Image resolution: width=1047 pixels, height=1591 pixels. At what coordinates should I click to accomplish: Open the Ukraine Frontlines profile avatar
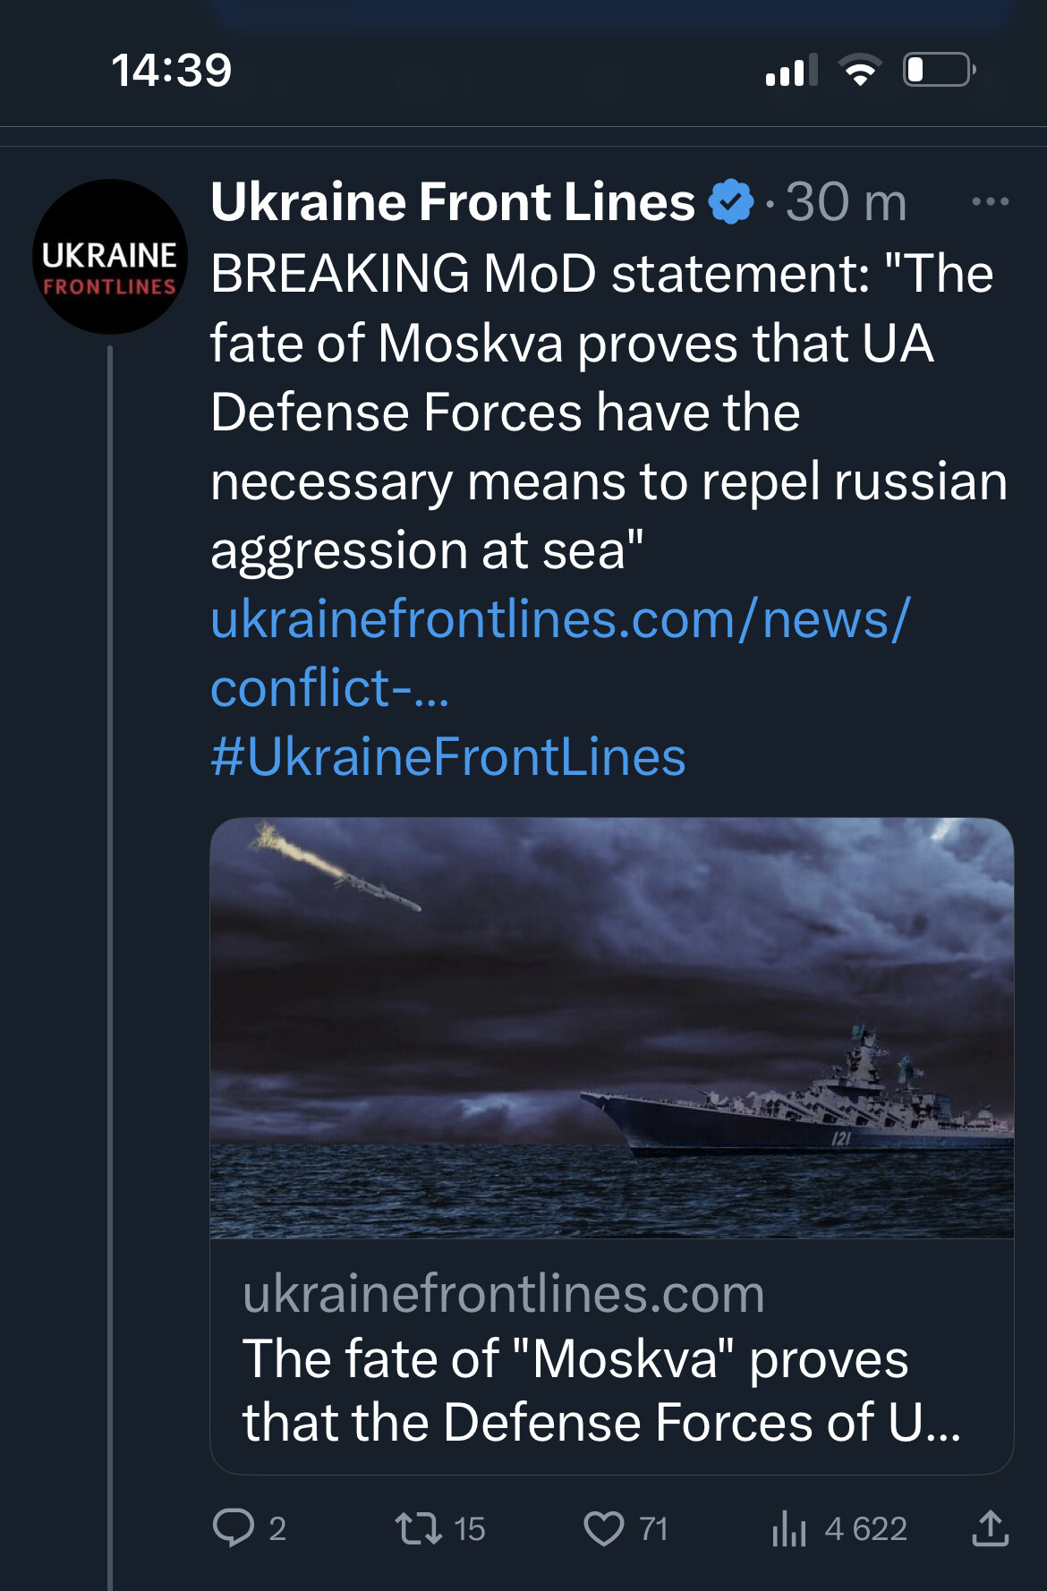[110, 257]
